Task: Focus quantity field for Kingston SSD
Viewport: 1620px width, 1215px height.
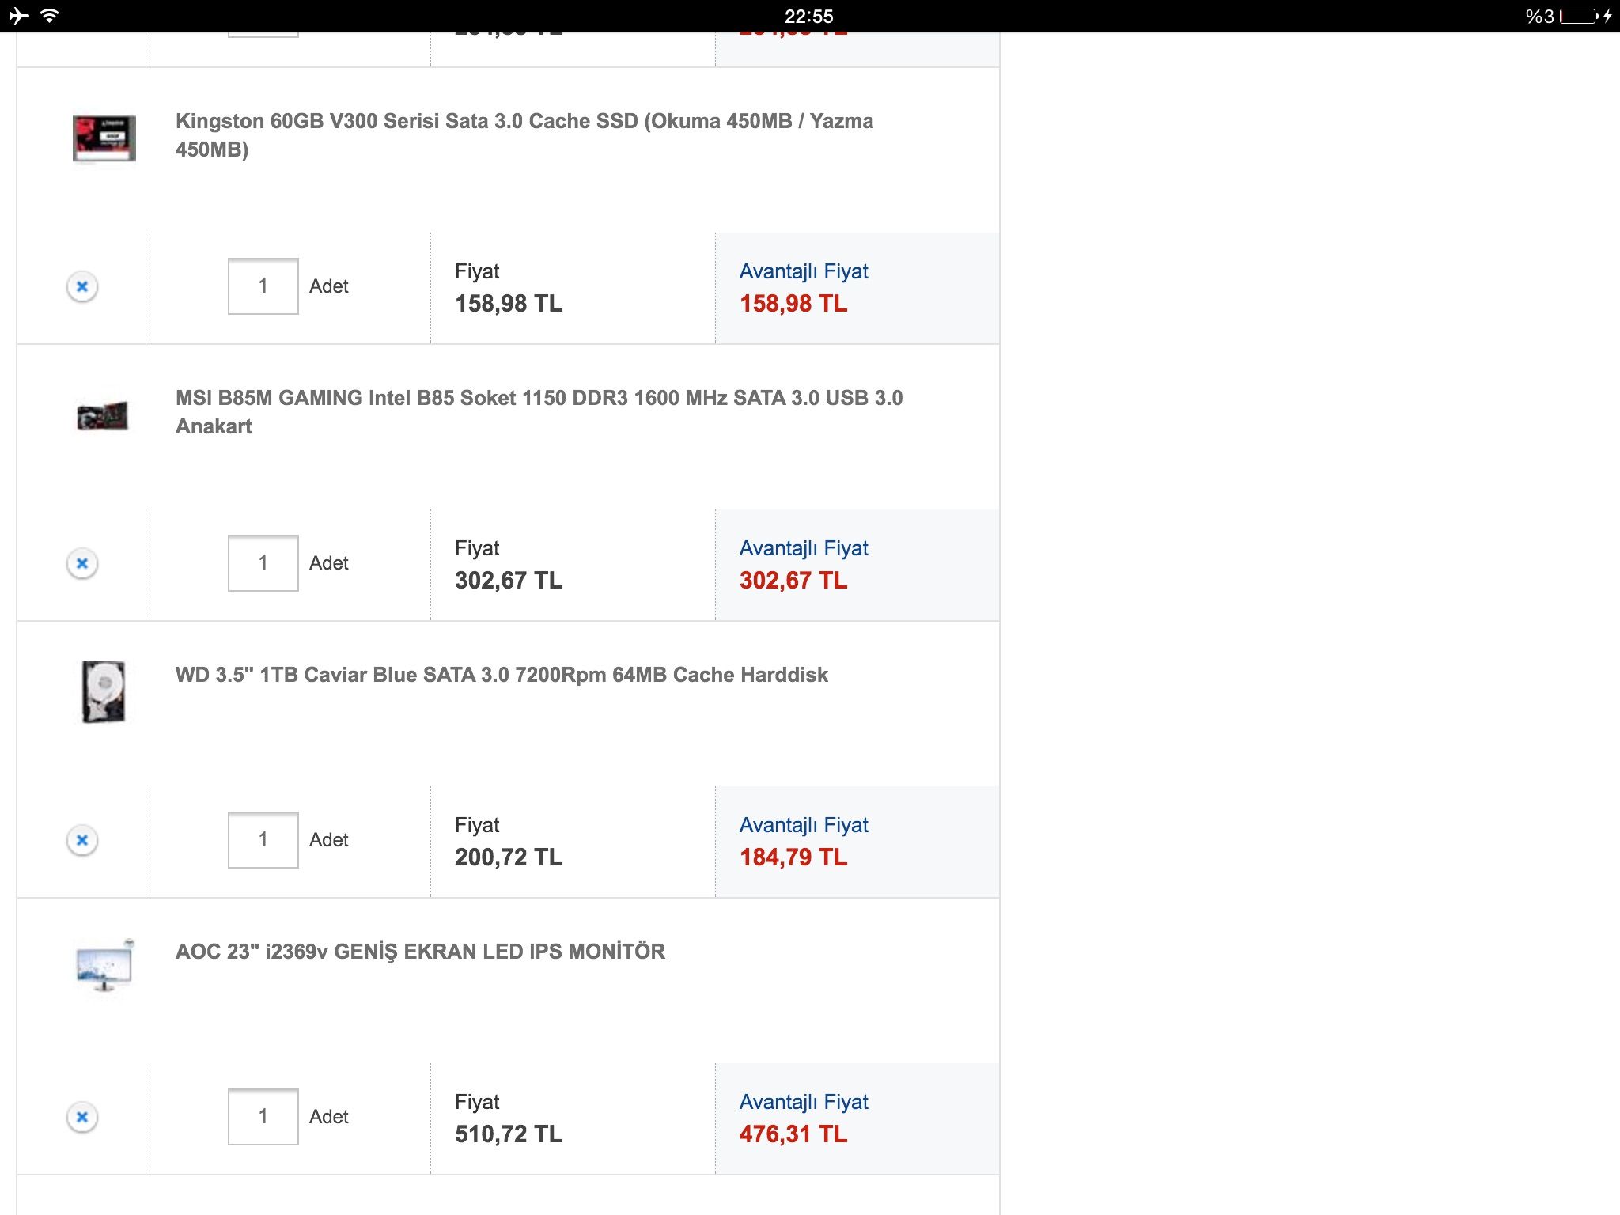Action: (263, 286)
